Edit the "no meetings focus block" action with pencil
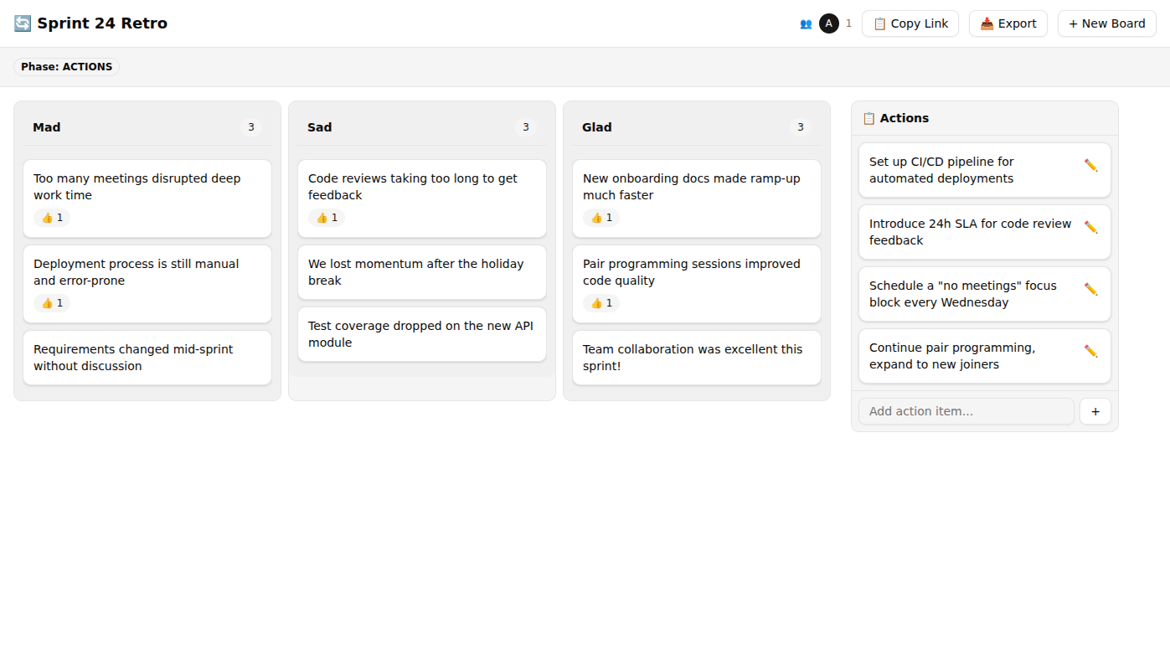1170x670 pixels. coord(1090,288)
